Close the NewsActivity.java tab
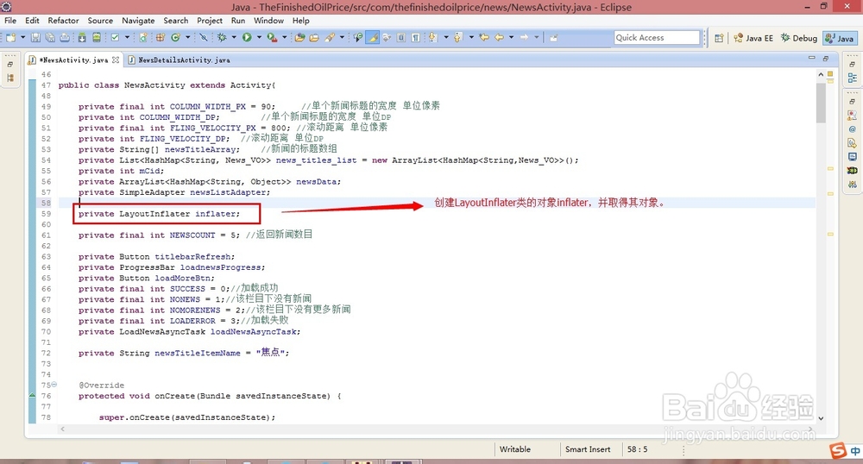The image size is (863, 464). [x=116, y=60]
